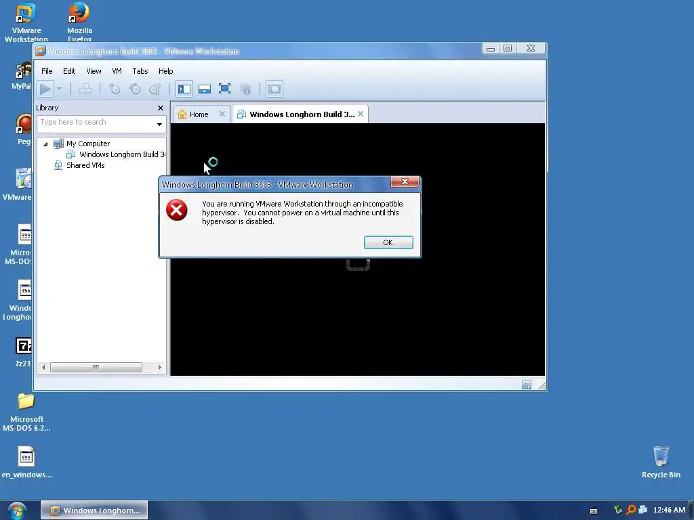
Task: Switch to the Home tab
Action: 197,114
